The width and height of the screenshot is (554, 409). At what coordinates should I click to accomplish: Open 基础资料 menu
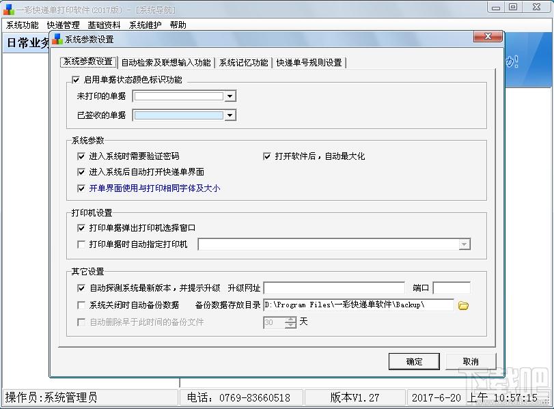[105, 25]
